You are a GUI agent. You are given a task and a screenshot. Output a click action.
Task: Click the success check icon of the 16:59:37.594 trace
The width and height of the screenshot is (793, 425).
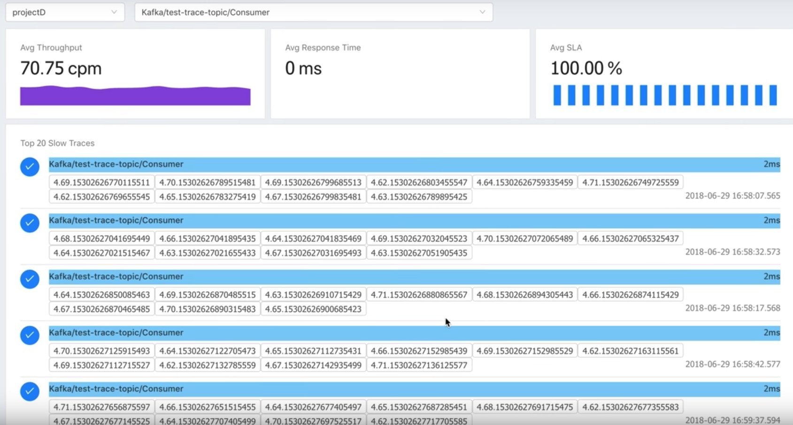click(30, 391)
